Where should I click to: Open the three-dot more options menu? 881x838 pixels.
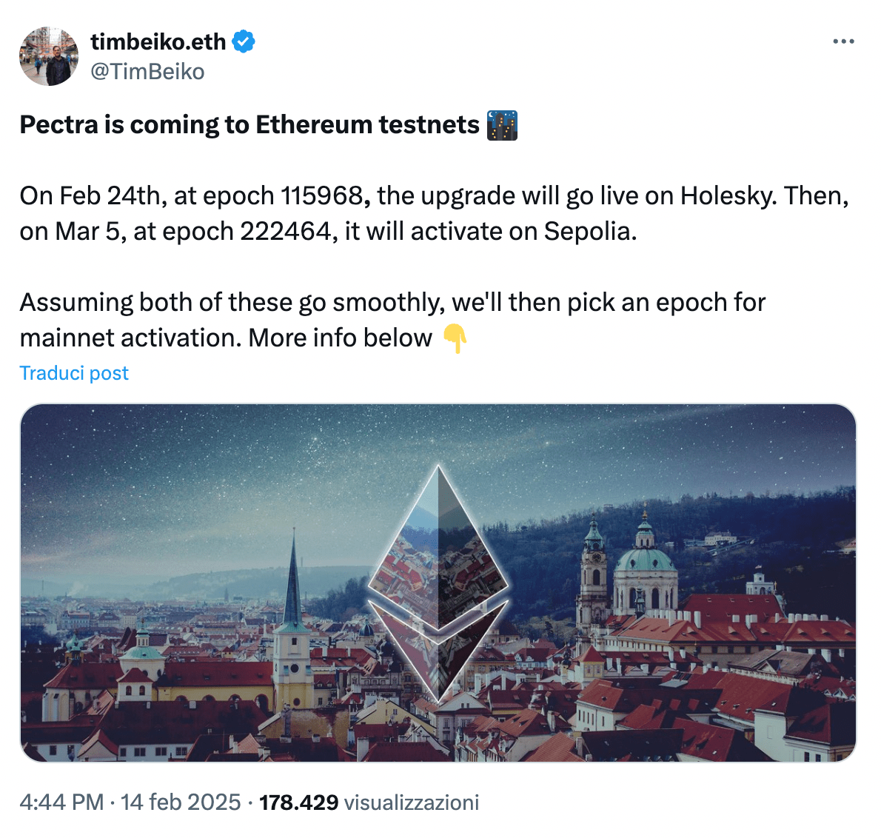click(843, 41)
